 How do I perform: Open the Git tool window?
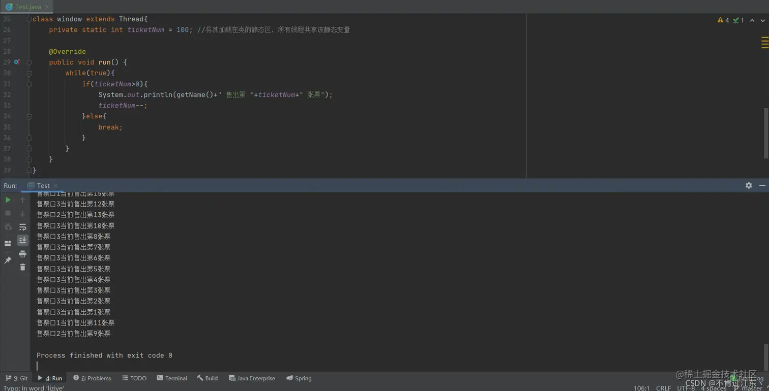[17, 378]
